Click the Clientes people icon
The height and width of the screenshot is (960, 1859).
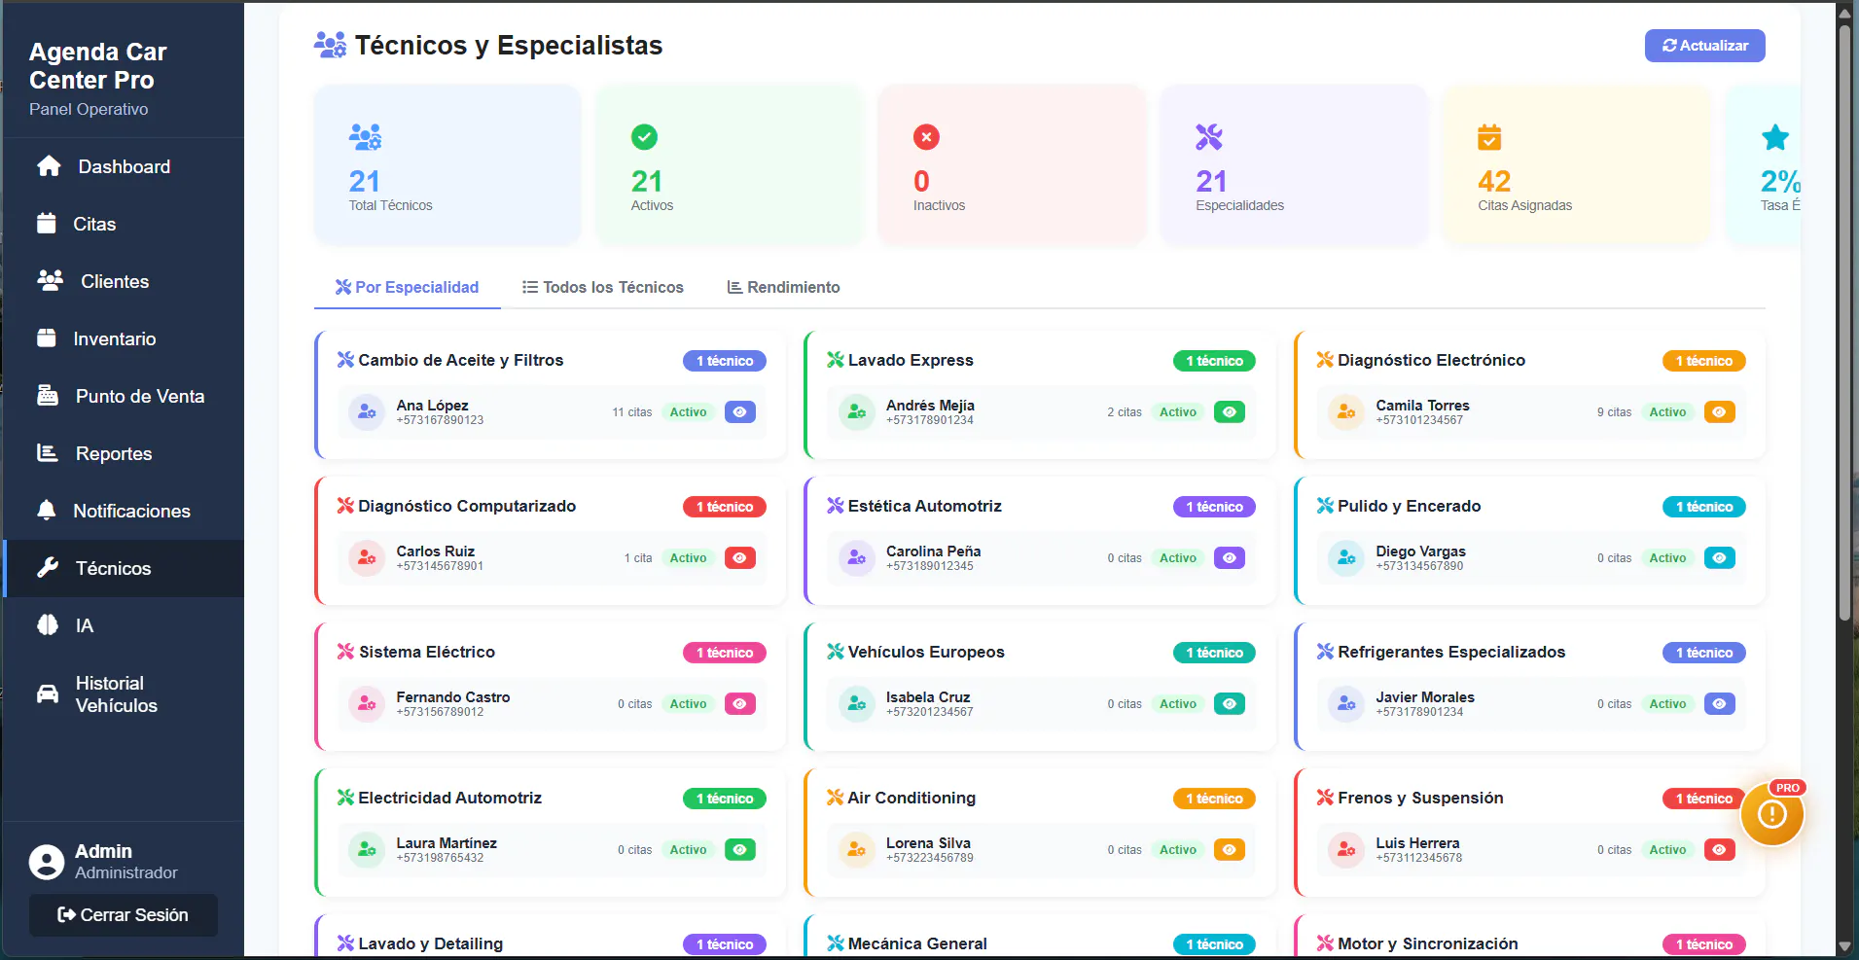(50, 281)
